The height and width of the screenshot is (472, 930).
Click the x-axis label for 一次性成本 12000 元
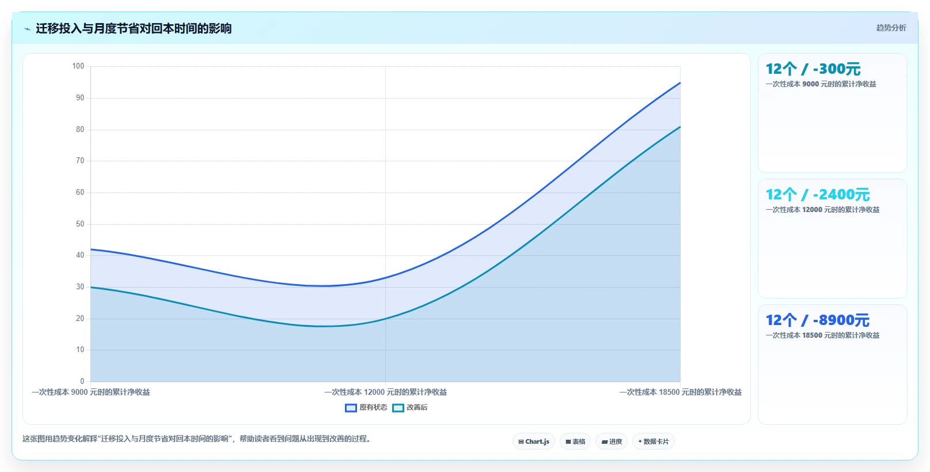pyautogui.click(x=386, y=392)
